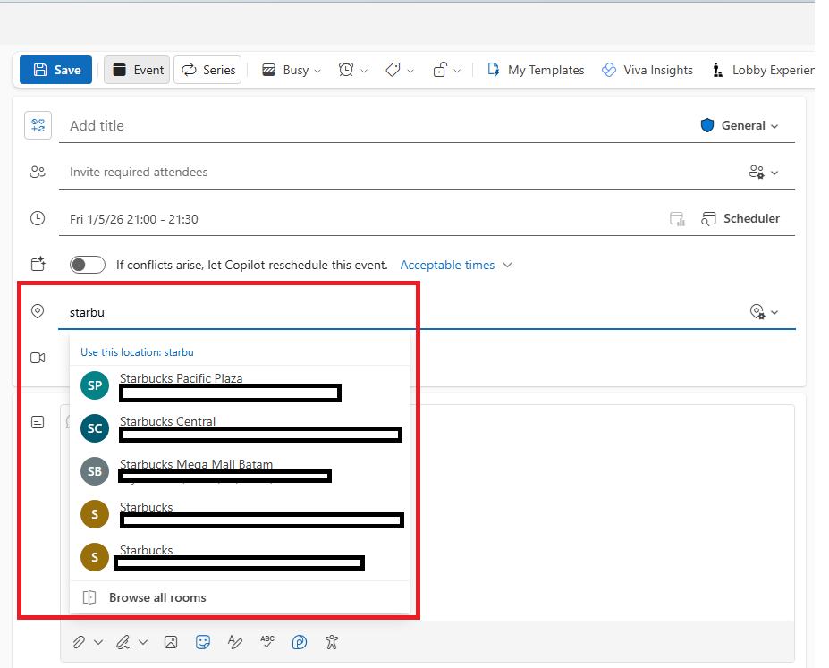Open the General sensitivity label dropdown
The width and height of the screenshot is (829, 668).
click(740, 126)
